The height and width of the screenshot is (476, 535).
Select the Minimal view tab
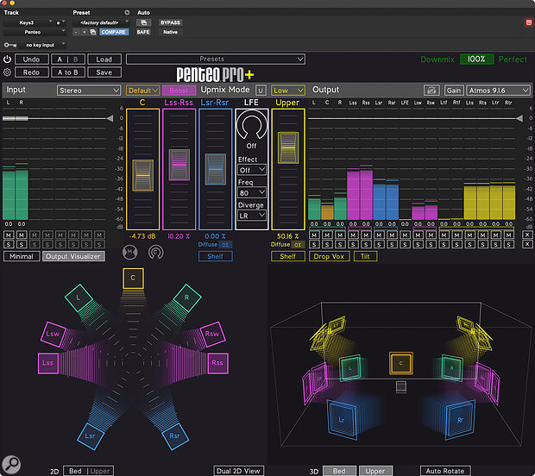tap(22, 256)
